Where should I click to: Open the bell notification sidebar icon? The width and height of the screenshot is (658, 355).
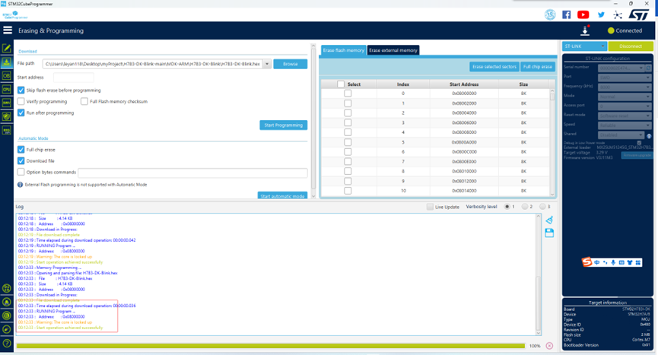(7, 303)
